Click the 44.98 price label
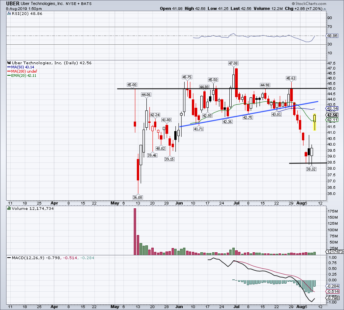The image size is (344, 310). [x=265, y=85]
